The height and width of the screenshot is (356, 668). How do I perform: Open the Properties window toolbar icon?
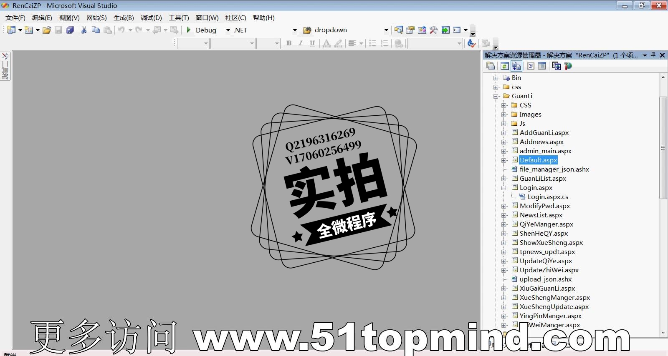click(x=410, y=30)
